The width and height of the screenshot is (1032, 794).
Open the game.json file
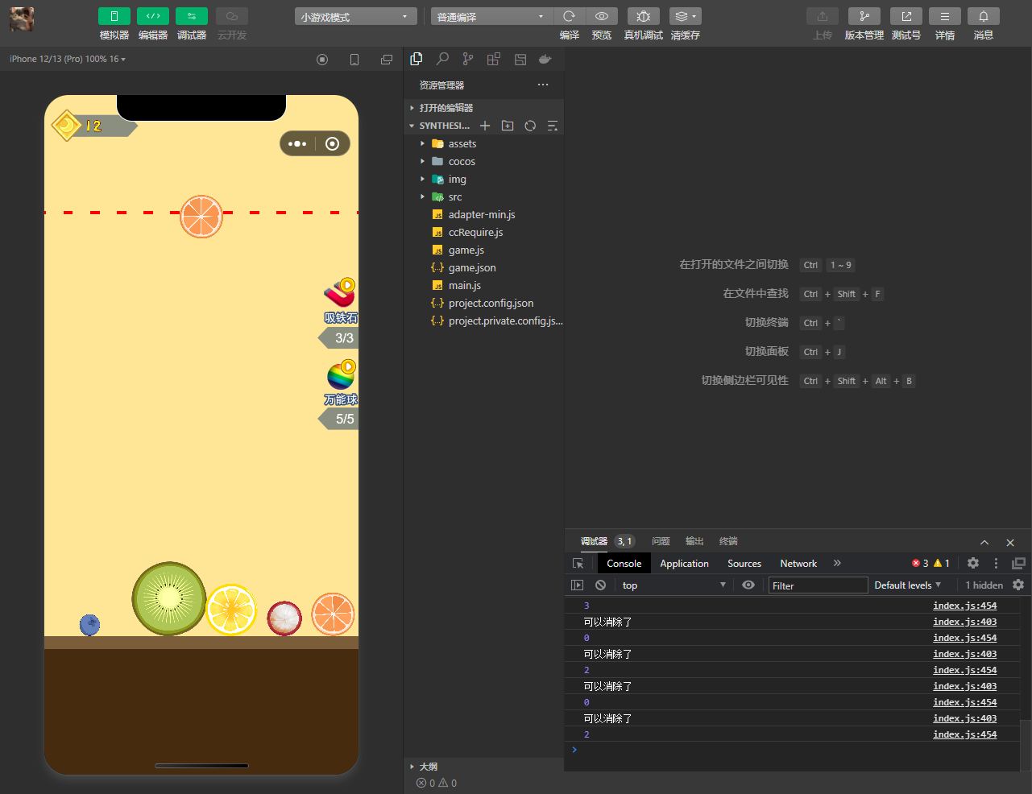click(x=471, y=267)
